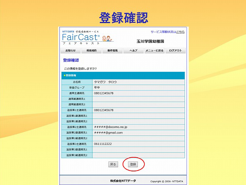Select the 動作環境 navigation button
246x185 pixels.
click(113, 50)
